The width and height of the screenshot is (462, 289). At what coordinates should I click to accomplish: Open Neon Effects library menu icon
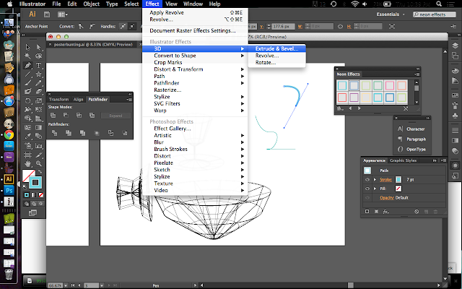tap(340, 108)
